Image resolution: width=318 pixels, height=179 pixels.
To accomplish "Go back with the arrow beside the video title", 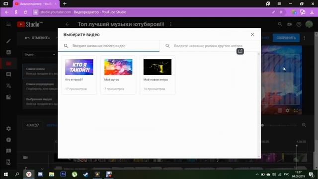I will 68,24.
